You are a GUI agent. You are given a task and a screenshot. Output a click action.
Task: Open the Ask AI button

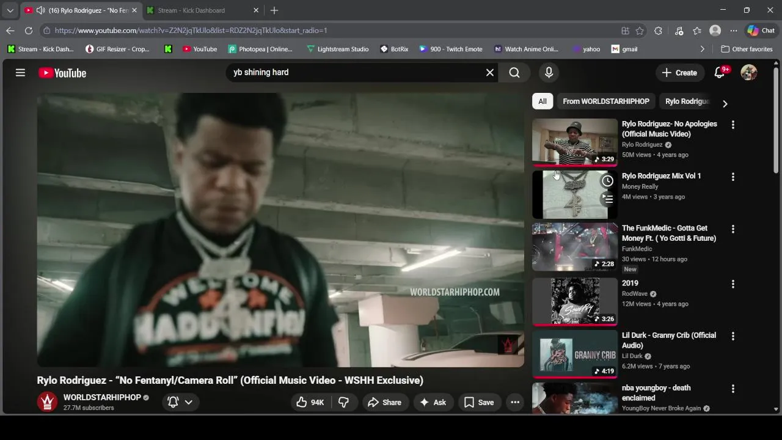click(x=433, y=402)
